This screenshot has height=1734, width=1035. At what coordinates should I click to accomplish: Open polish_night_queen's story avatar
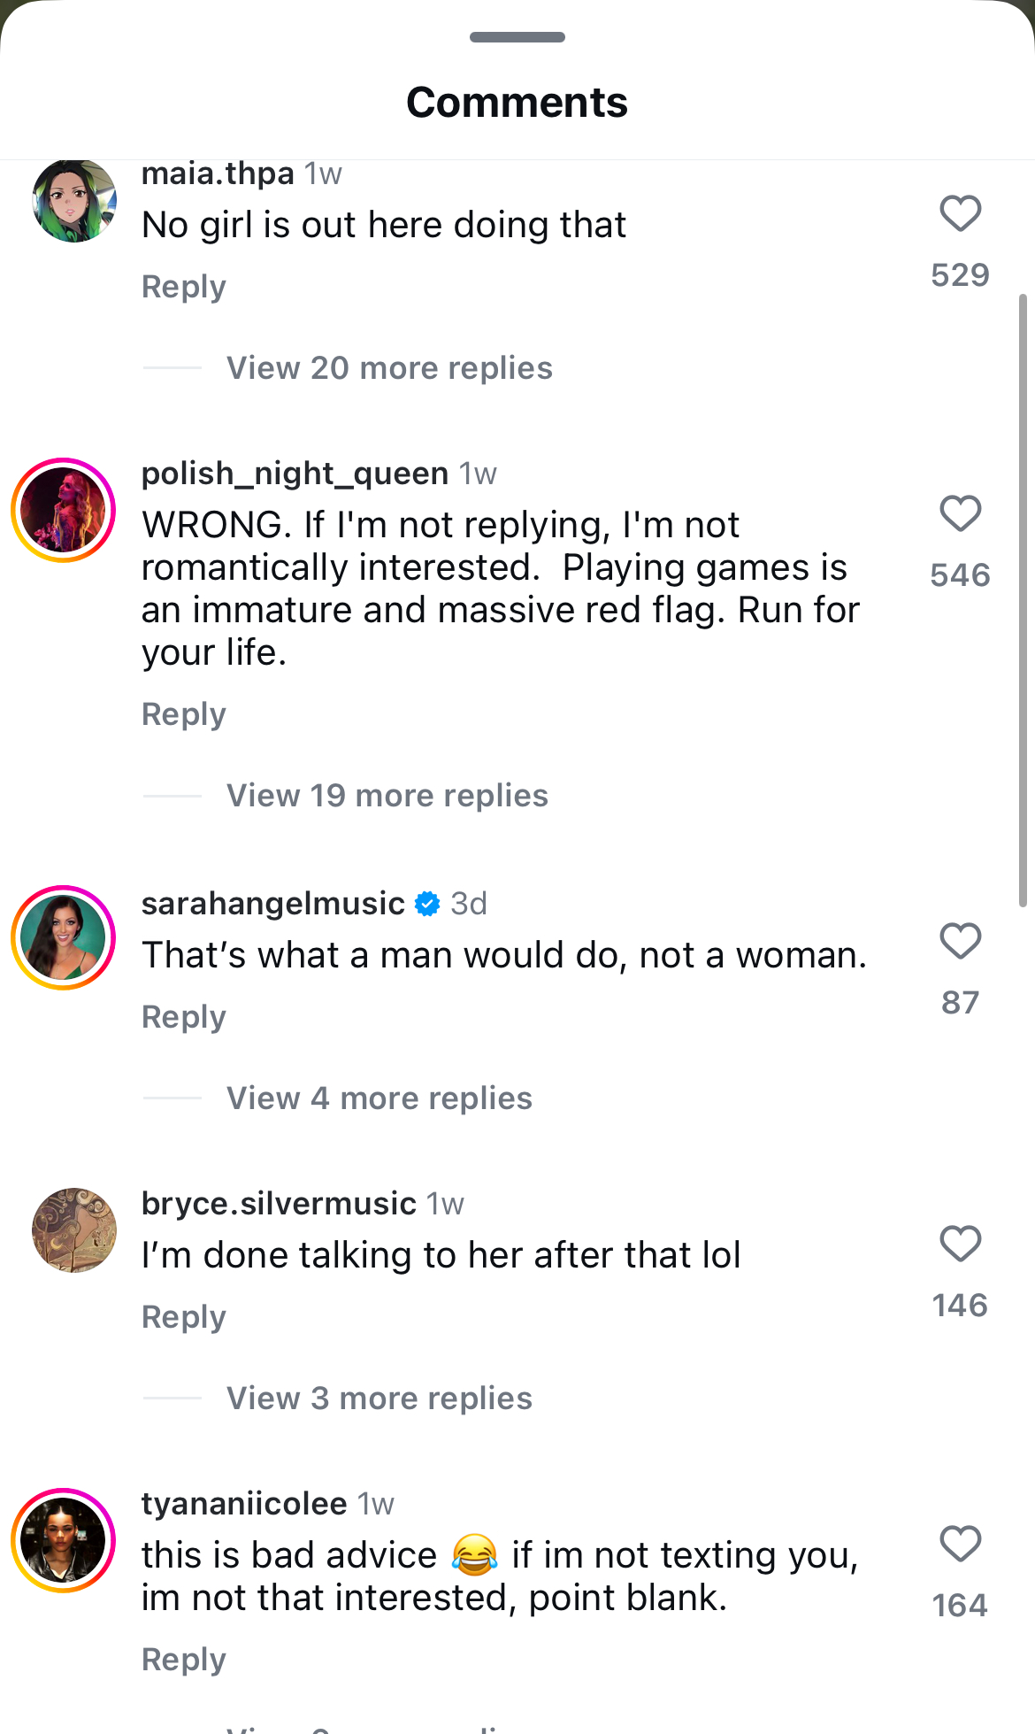pos(64,511)
